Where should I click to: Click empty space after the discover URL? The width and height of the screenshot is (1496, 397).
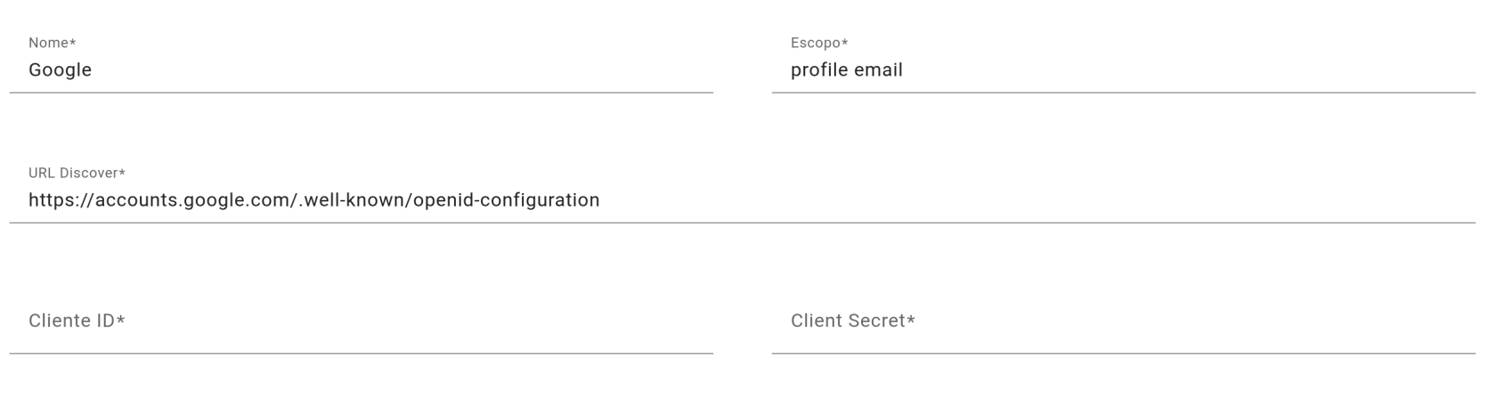click(x=1024, y=200)
